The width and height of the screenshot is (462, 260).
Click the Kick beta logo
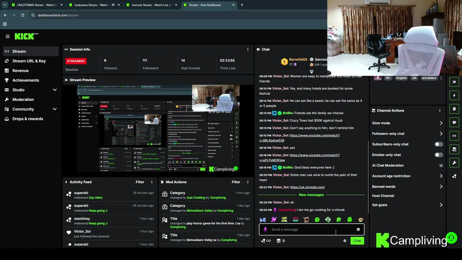click(x=26, y=36)
